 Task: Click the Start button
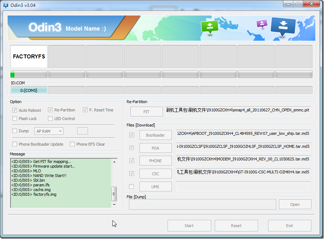coord(189,226)
